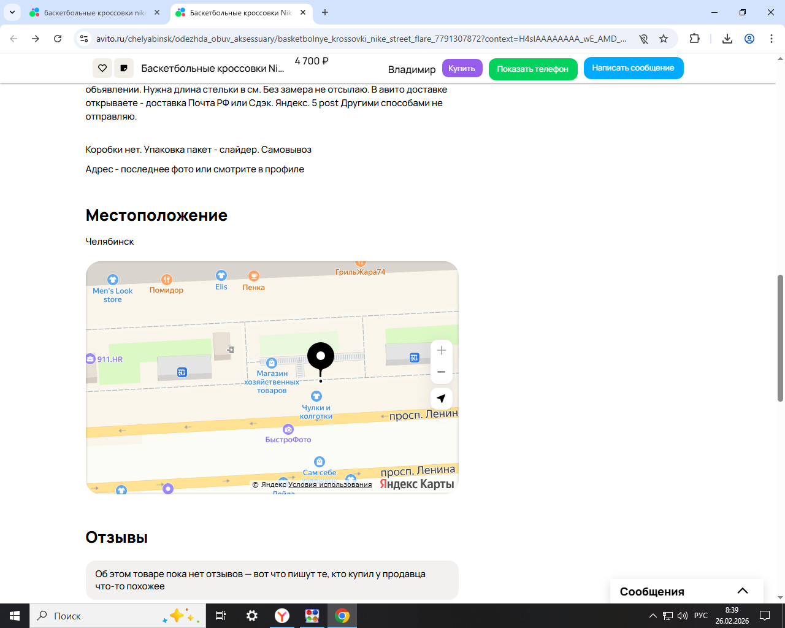
Task: Open seller Владимир's profile
Action: (412, 69)
